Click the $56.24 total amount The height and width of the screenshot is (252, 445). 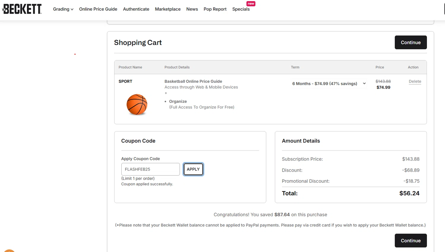click(x=409, y=193)
